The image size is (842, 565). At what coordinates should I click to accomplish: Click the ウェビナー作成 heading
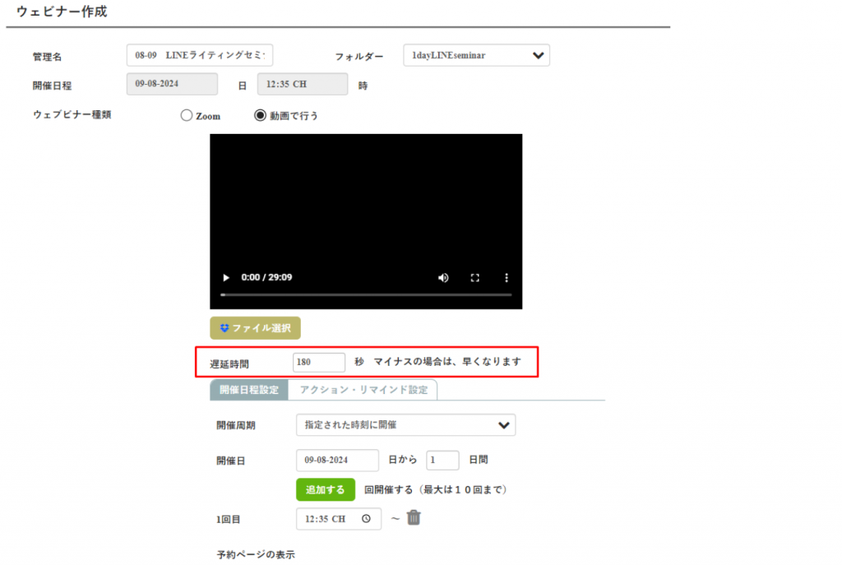(62, 12)
